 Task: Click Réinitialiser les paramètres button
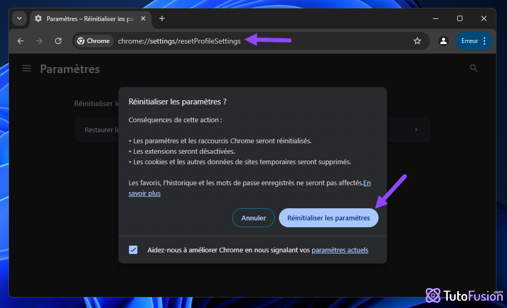pos(329,218)
